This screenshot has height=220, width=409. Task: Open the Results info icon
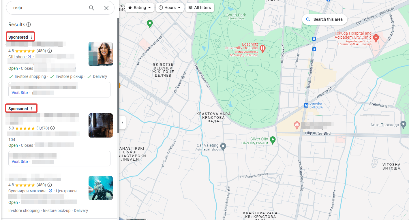tap(29, 25)
